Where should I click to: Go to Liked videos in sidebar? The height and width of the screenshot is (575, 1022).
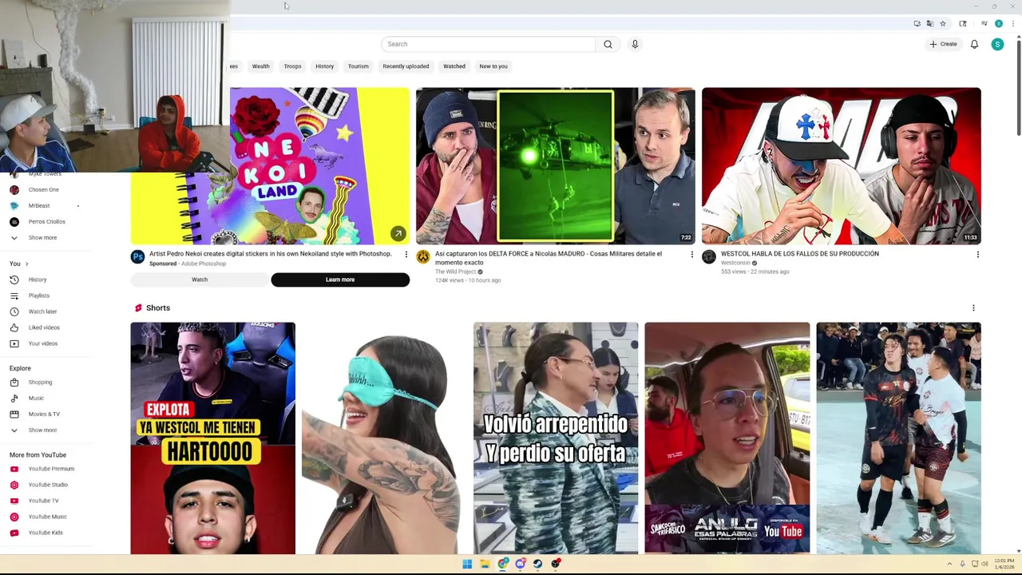tap(46, 327)
